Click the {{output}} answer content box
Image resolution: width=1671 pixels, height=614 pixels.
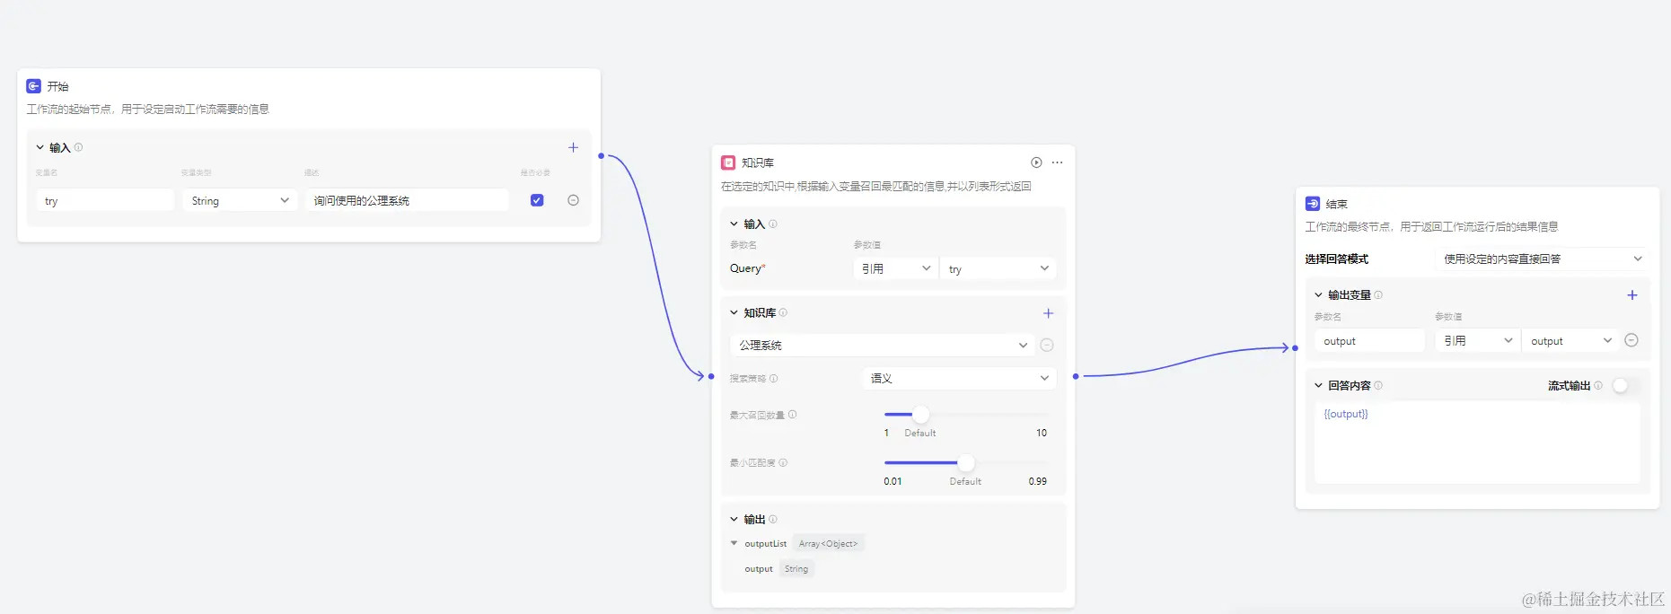pos(1477,443)
